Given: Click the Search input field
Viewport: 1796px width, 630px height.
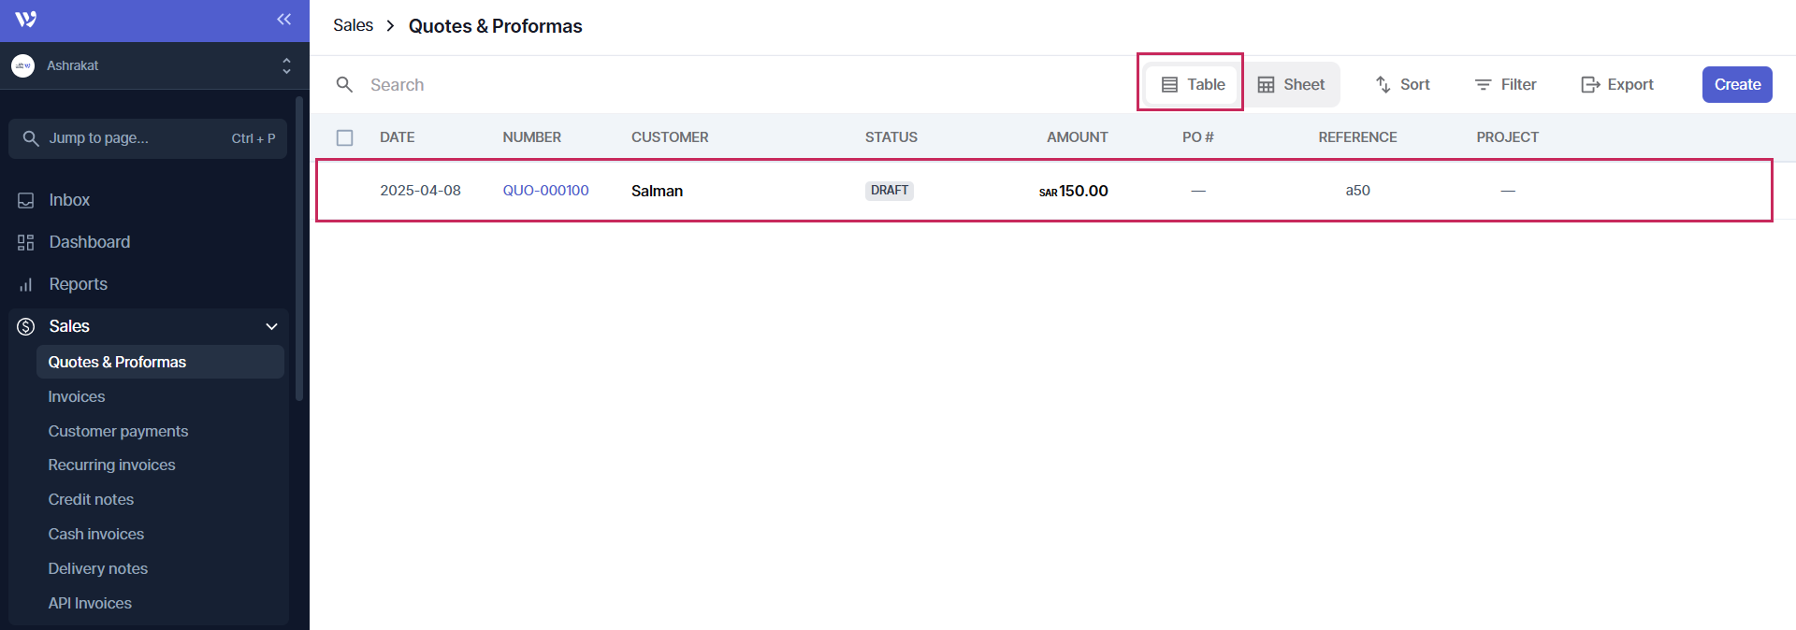Looking at the screenshot, I should (x=655, y=85).
